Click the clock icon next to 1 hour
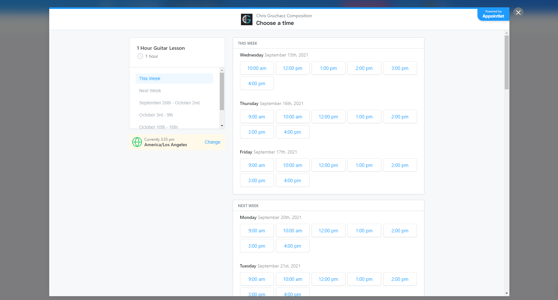The width and height of the screenshot is (558, 300). (x=140, y=56)
